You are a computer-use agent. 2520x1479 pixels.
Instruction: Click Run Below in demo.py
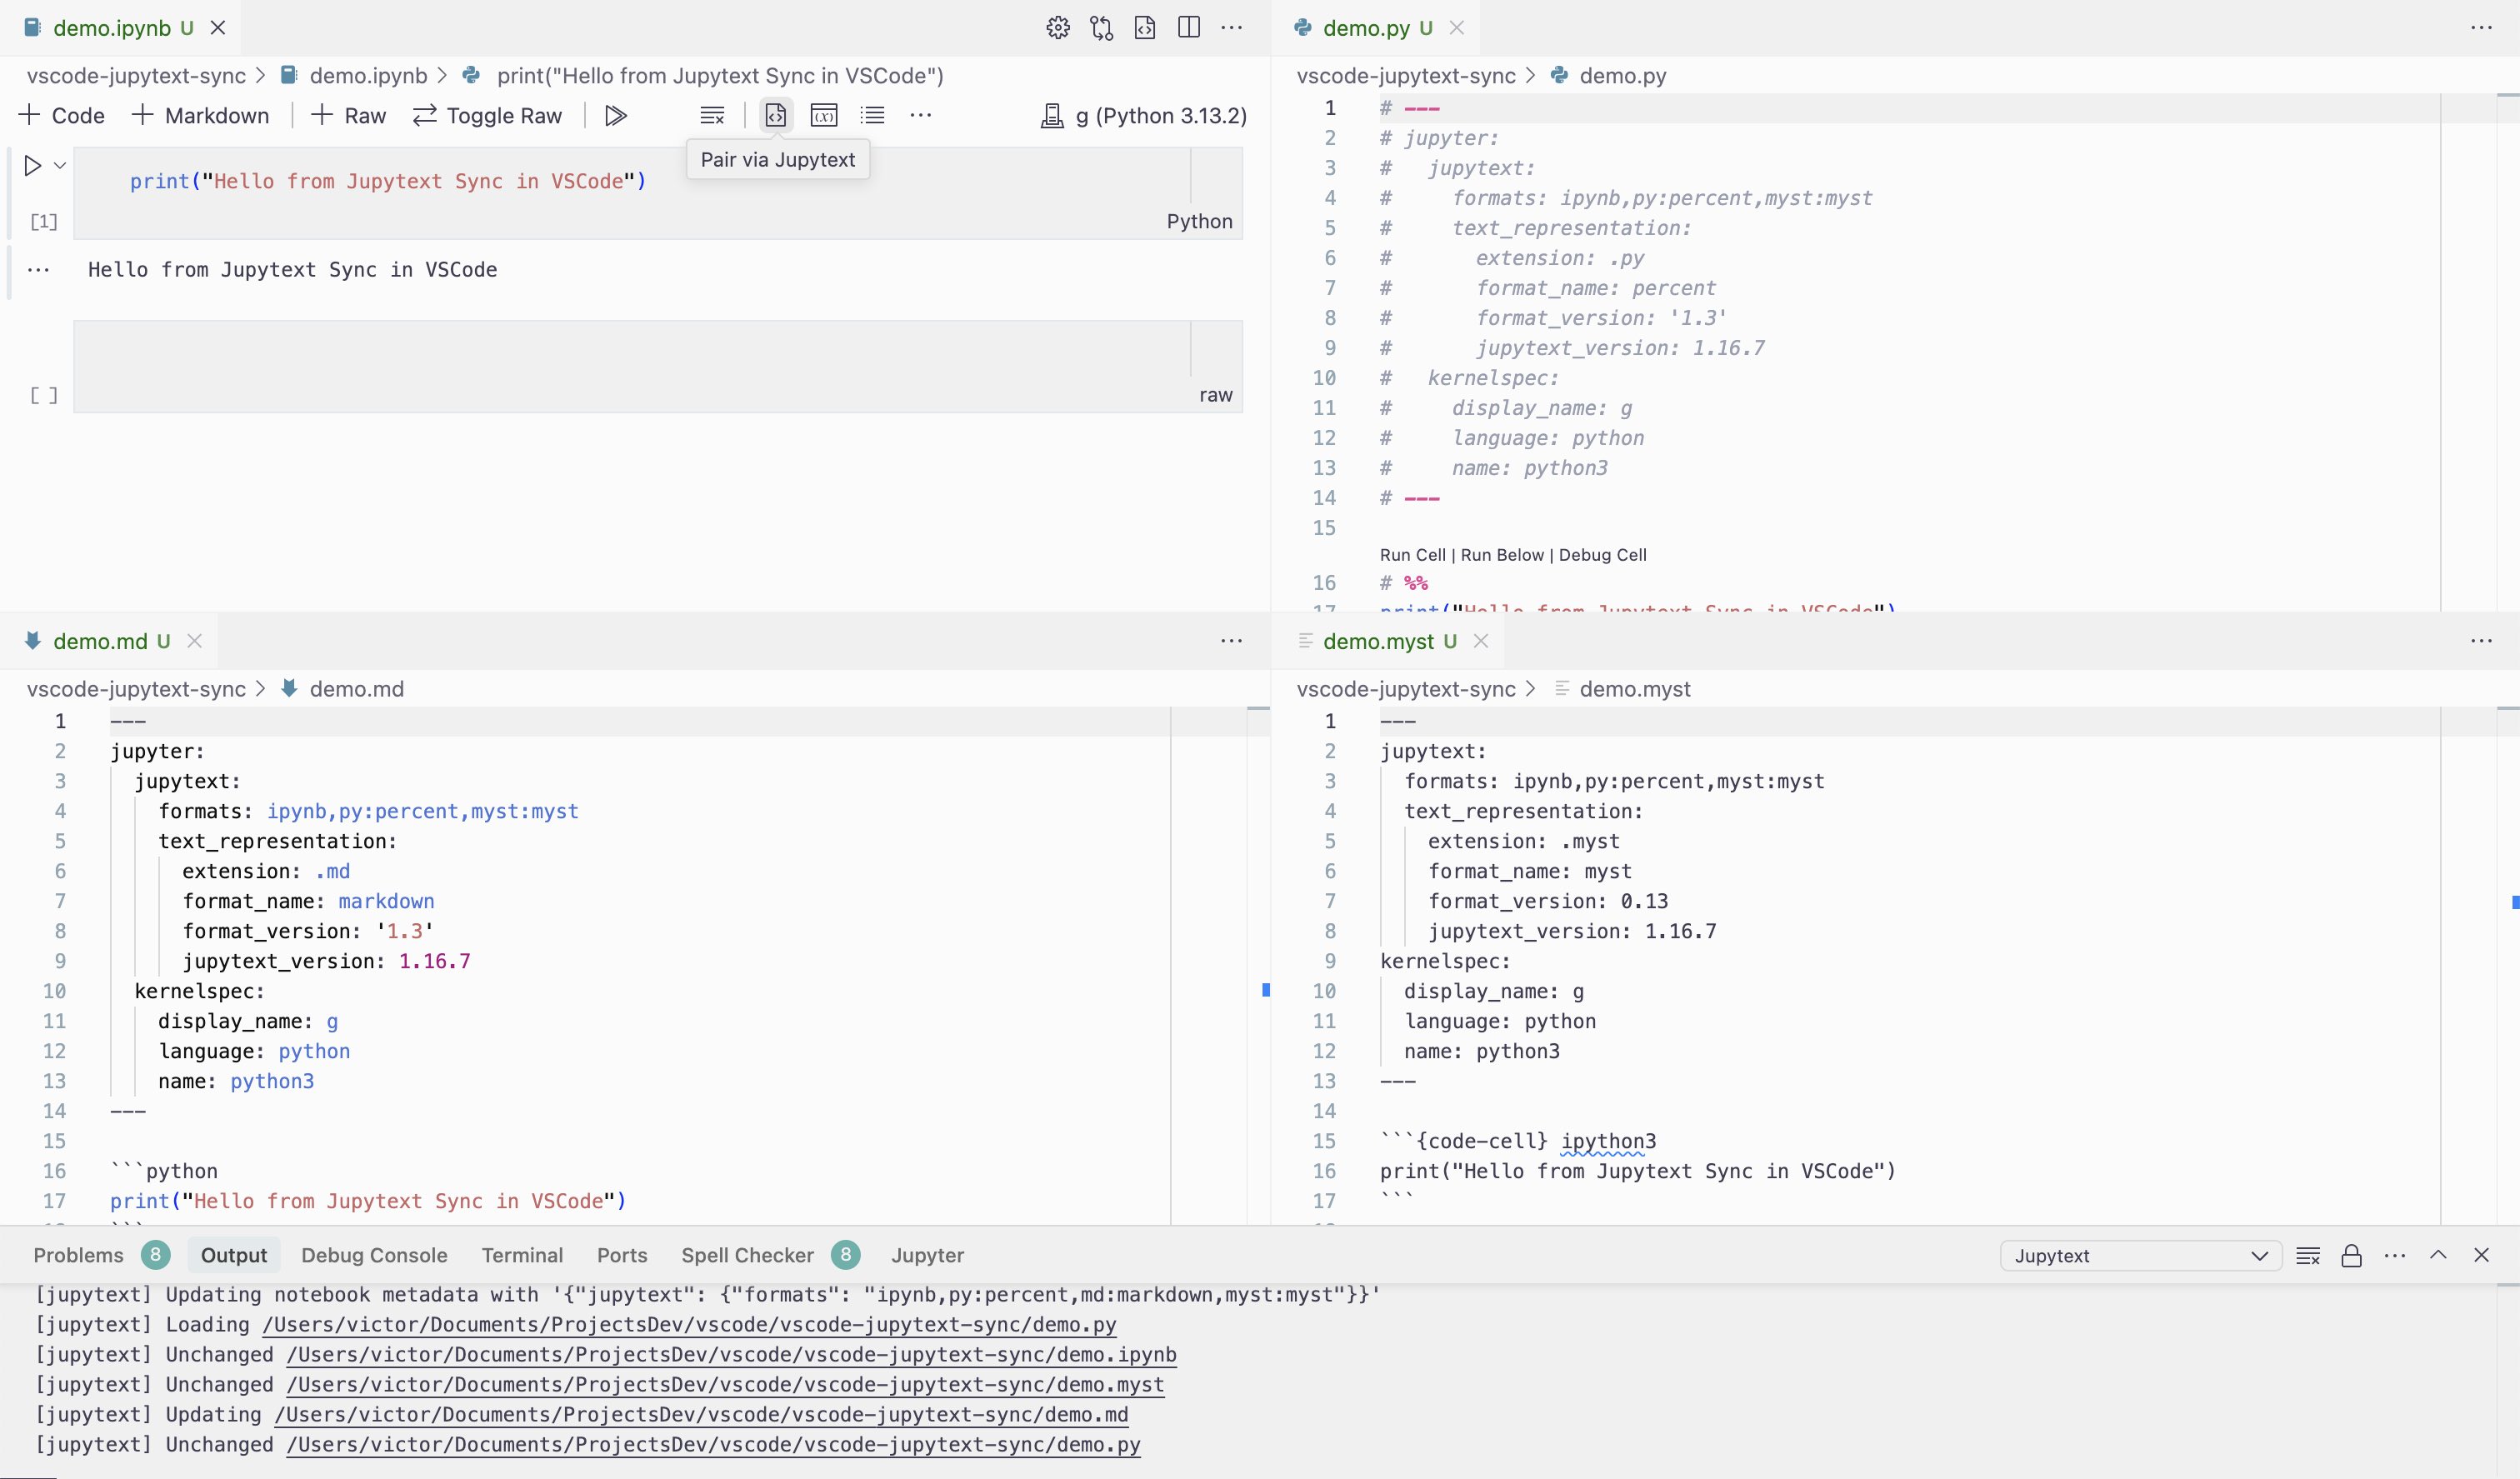click(x=1502, y=555)
